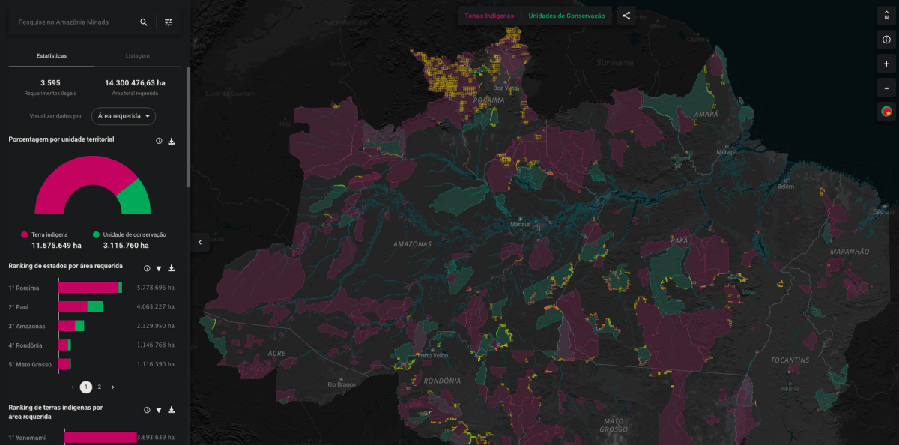Open the colored map legend button
Viewport: 899px width, 445px height.
[886, 112]
